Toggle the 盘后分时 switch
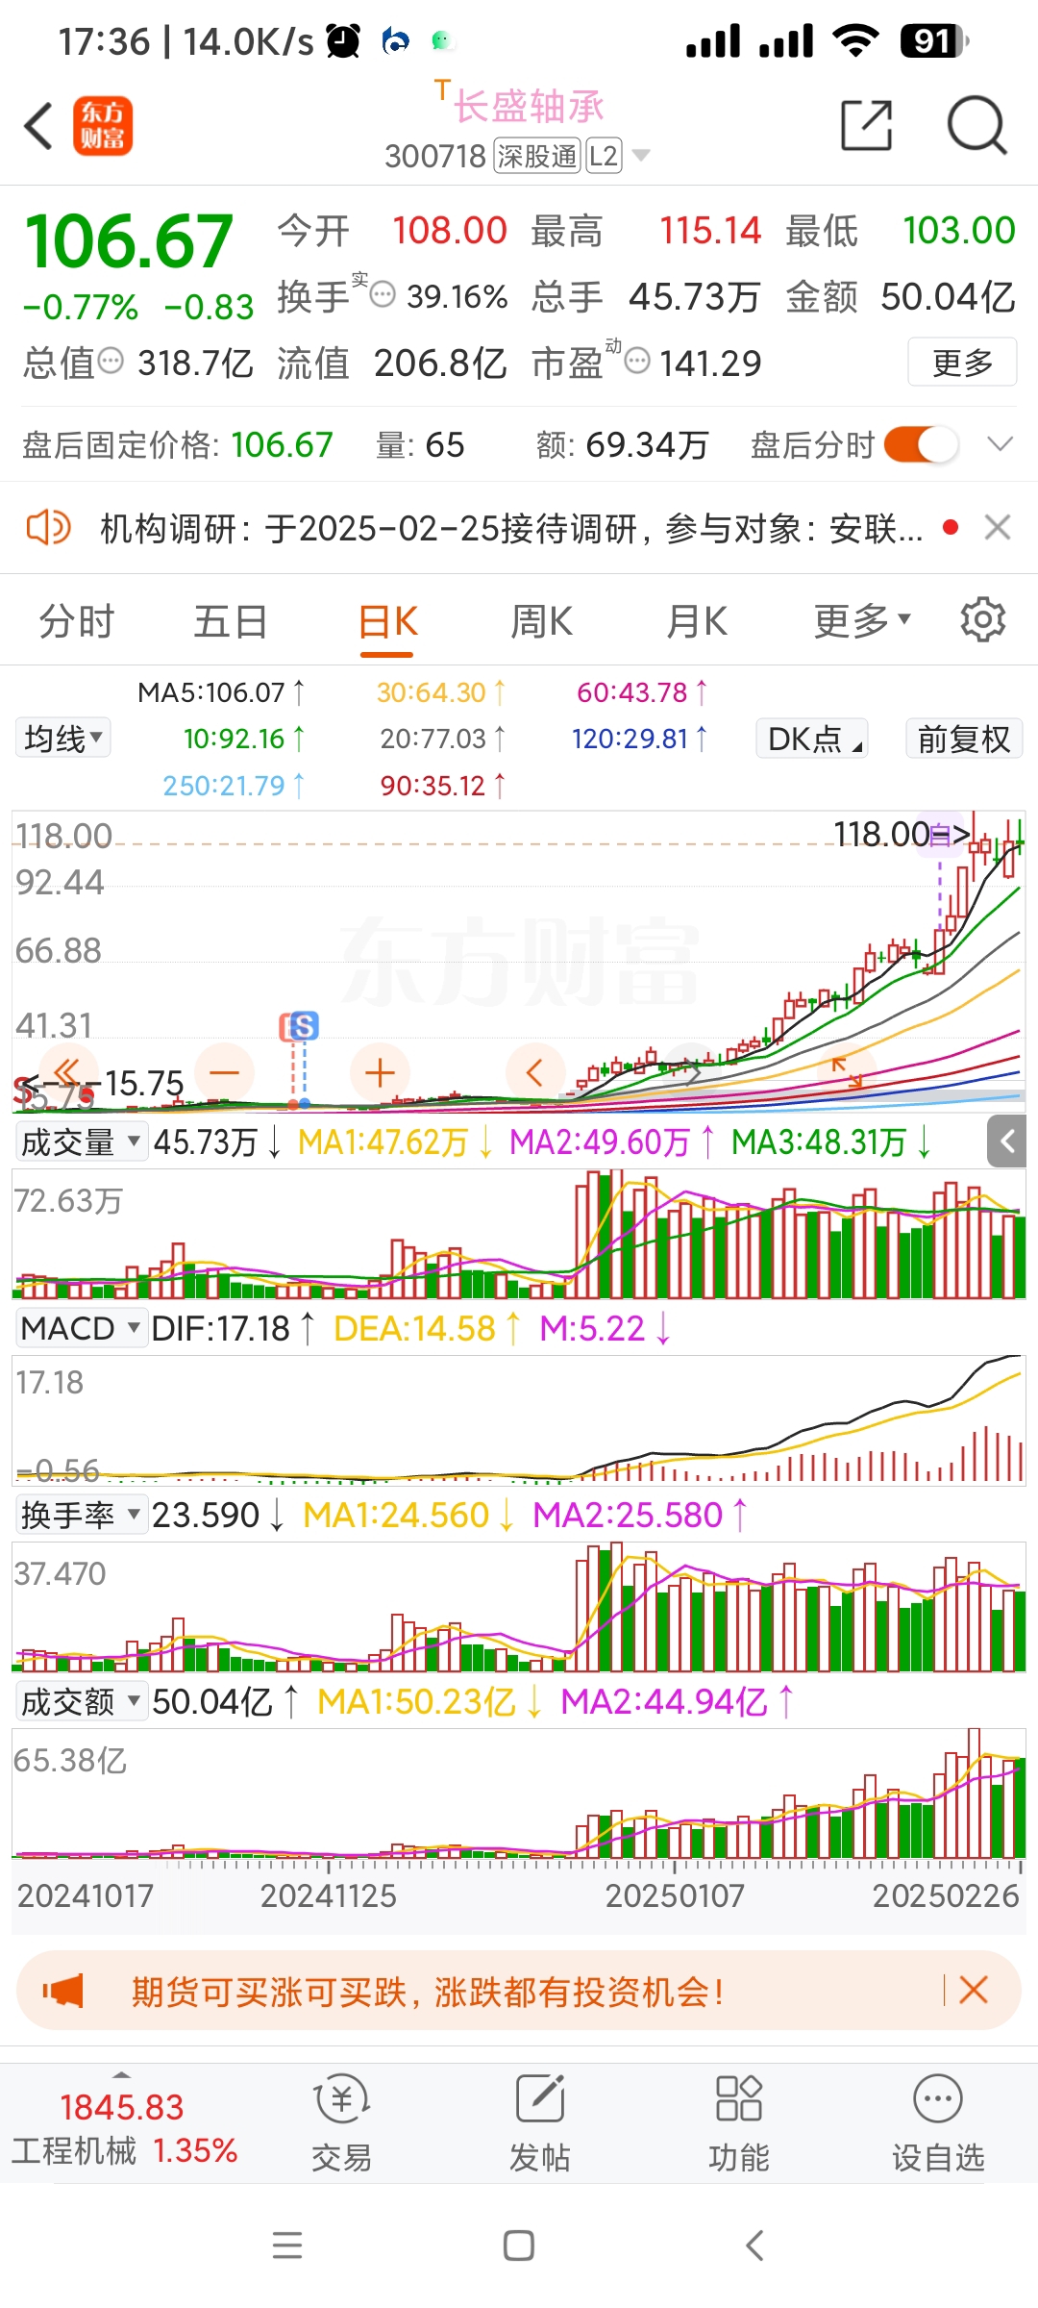 [x=921, y=444]
